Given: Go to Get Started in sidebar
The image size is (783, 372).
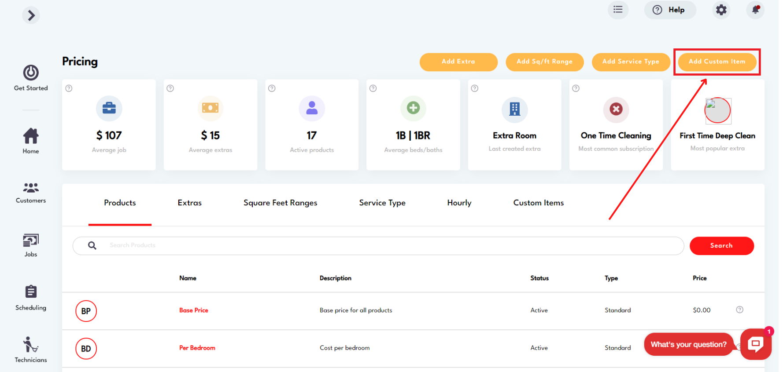Looking at the screenshot, I should (x=31, y=78).
